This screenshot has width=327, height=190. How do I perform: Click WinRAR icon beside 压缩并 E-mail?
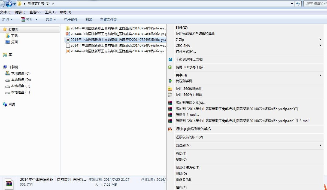(x=170, y=115)
